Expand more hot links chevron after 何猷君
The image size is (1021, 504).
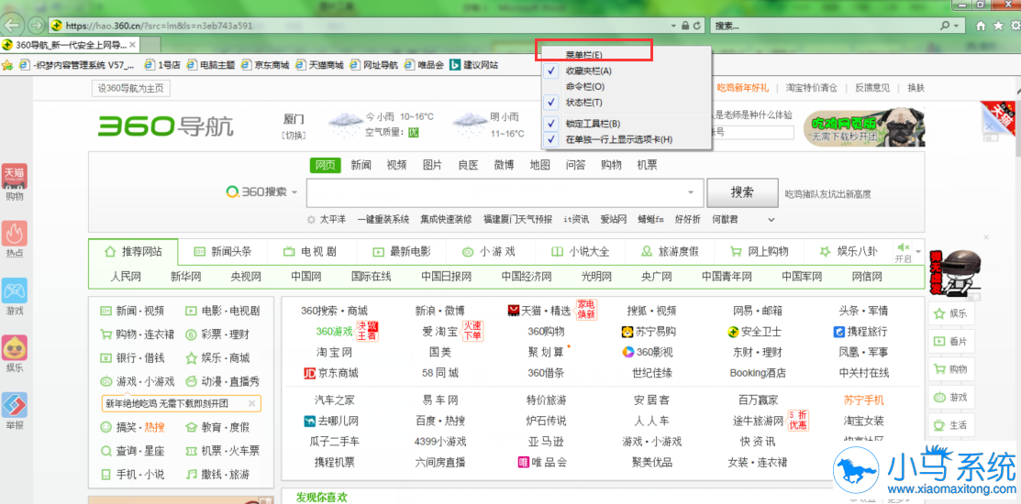(x=772, y=219)
